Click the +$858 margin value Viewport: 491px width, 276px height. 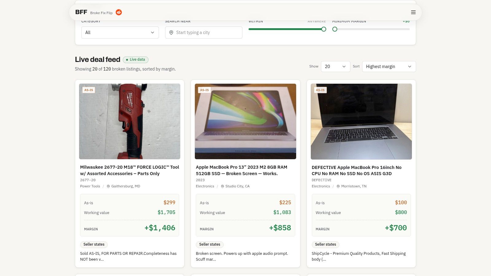[x=280, y=228]
